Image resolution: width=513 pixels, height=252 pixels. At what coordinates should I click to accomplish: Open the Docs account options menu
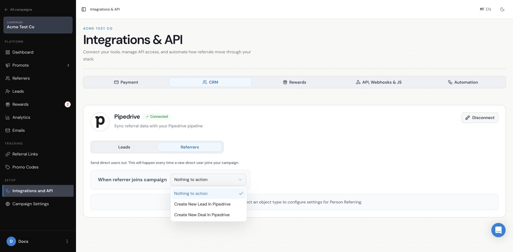pyautogui.click(x=67, y=241)
